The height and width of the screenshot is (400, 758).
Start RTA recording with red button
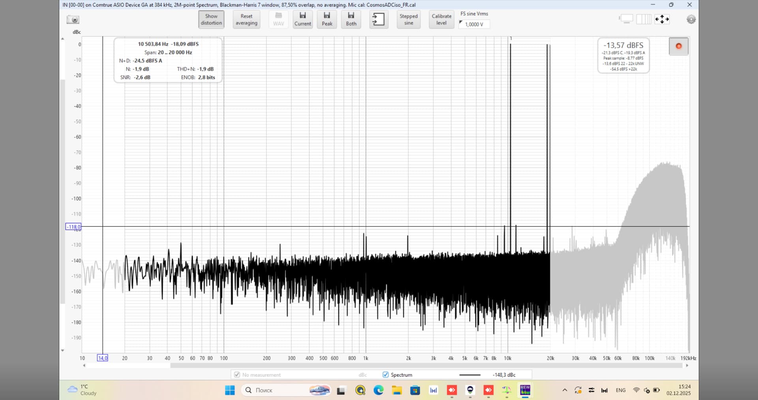pos(678,46)
